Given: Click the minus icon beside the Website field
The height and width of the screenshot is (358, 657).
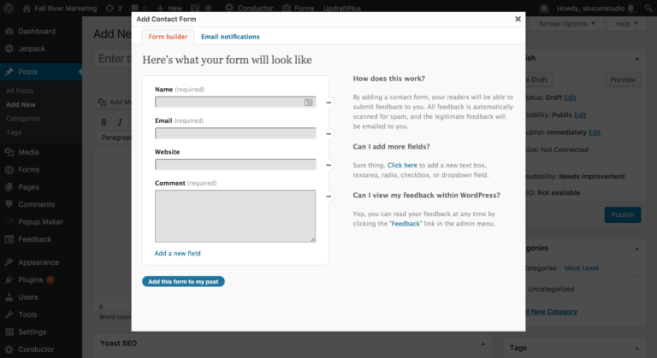Looking at the screenshot, I should 328,166.
